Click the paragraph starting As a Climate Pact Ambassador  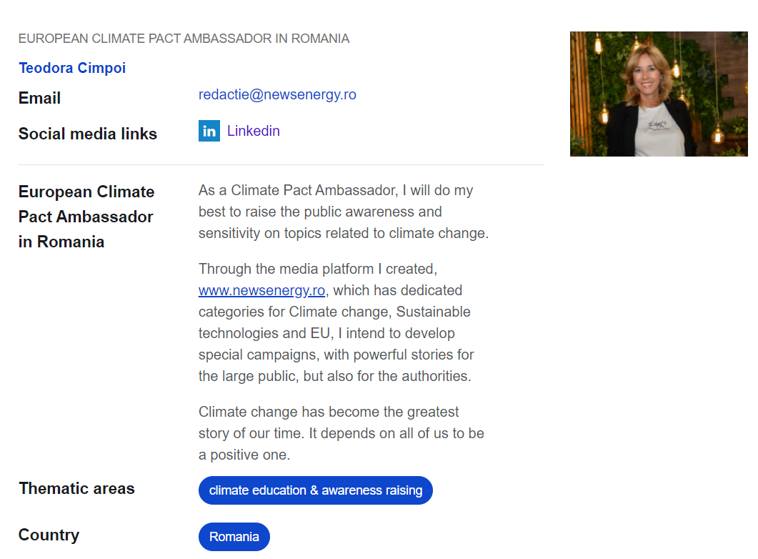[x=343, y=212]
